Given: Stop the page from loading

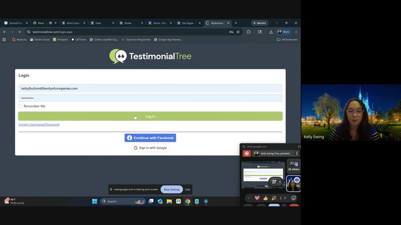Looking at the screenshot, I should (19, 32).
